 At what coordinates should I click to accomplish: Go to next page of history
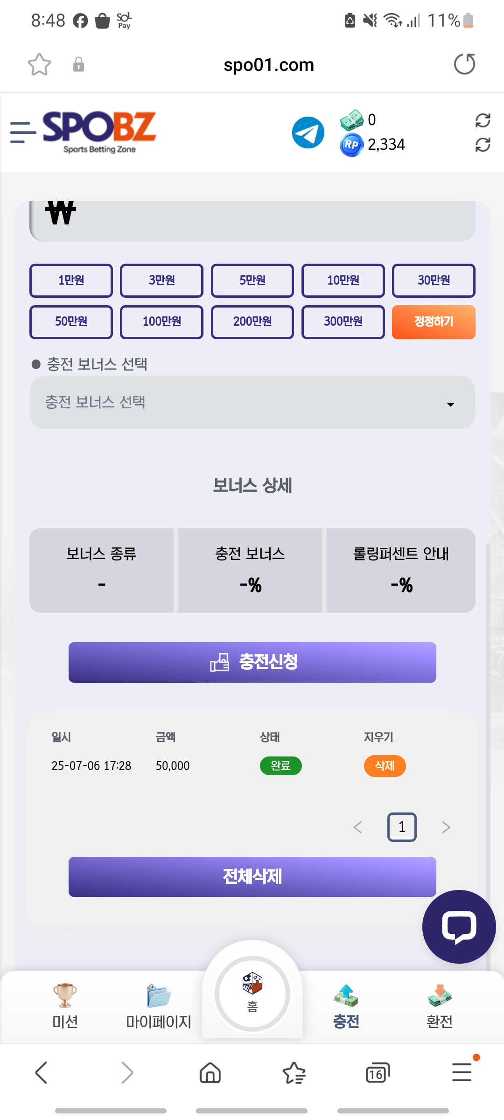[x=446, y=827]
